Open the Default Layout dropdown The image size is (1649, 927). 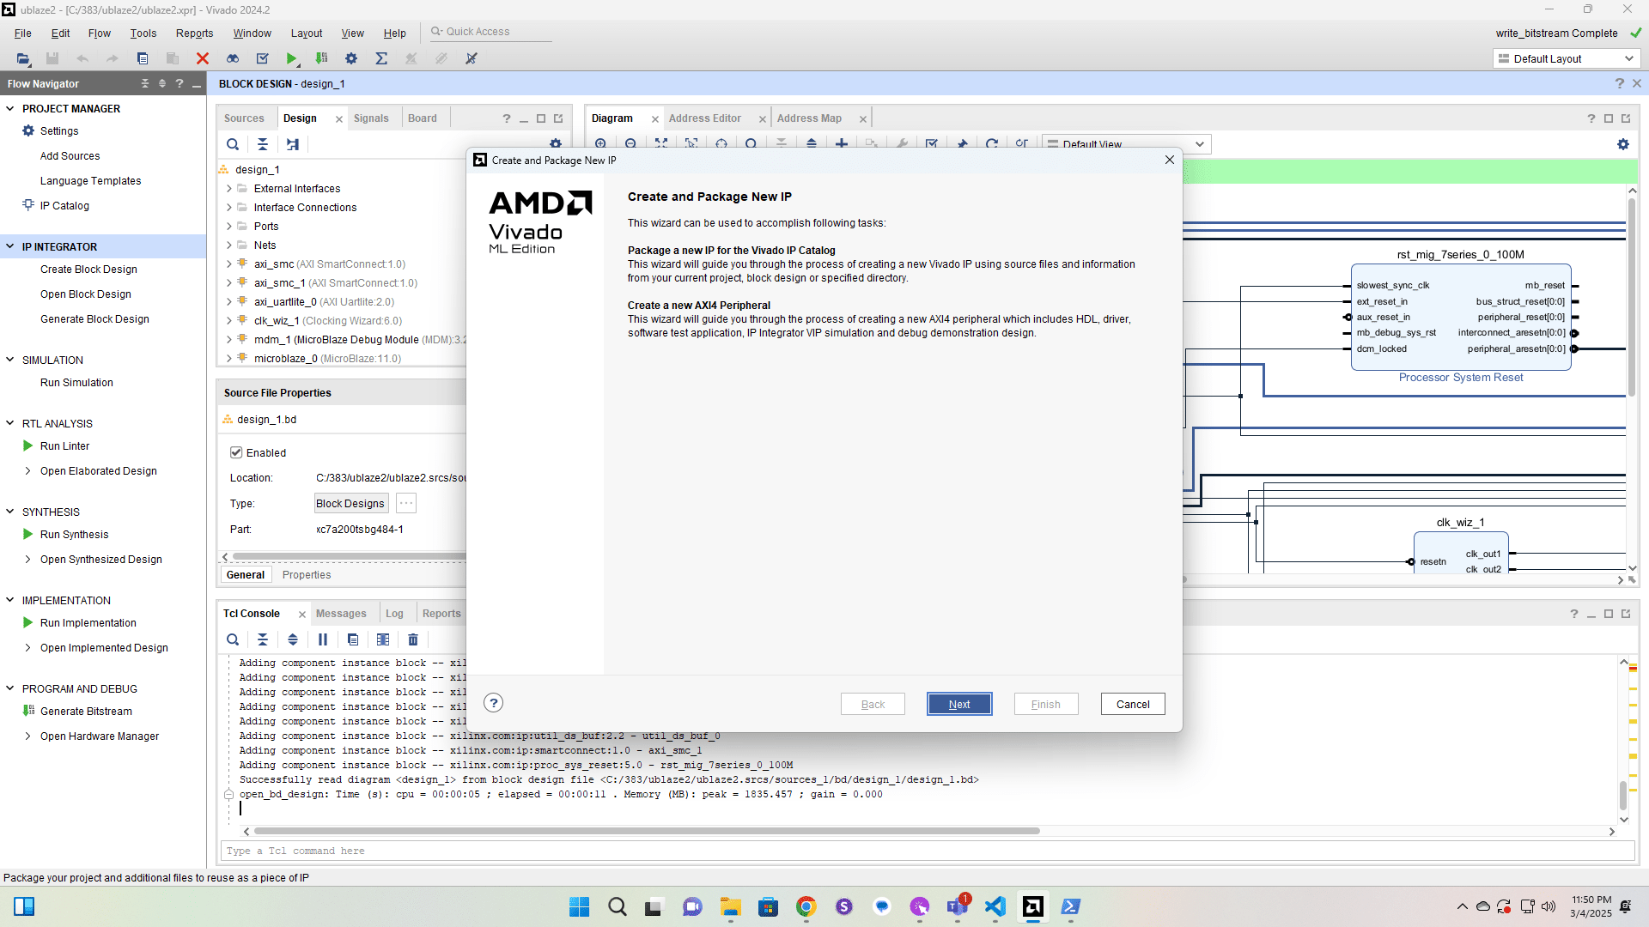click(x=1567, y=58)
